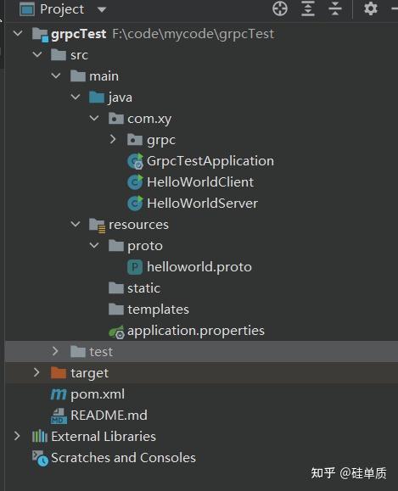Expand the External Libraries chevron

17,436
